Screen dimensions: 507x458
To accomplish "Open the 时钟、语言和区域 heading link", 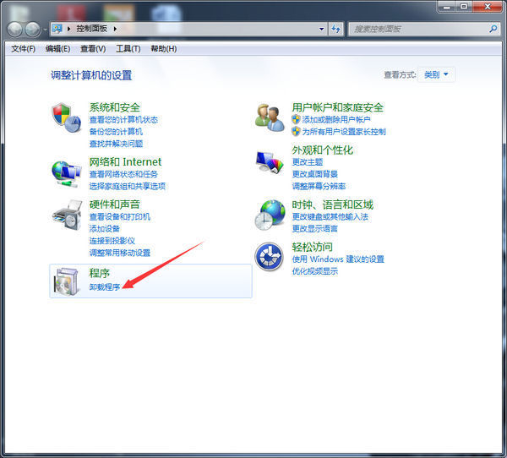I will pos(332,204).
